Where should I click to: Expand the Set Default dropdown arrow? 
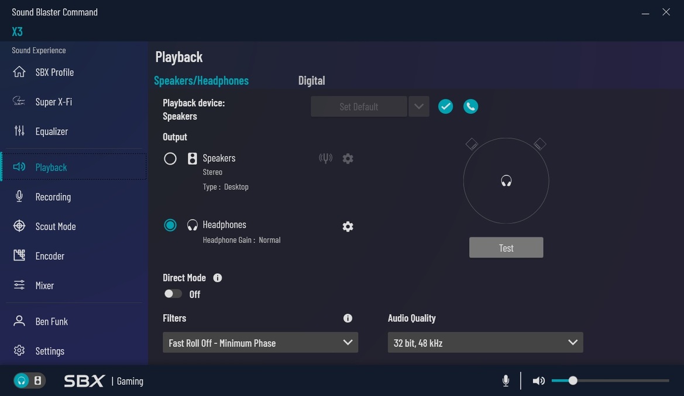pos(419,107)
